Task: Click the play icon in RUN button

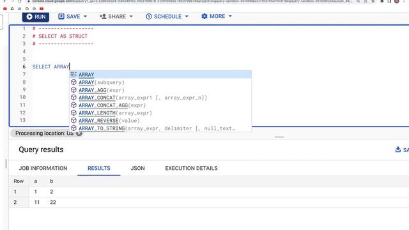Action: point(29,17)
